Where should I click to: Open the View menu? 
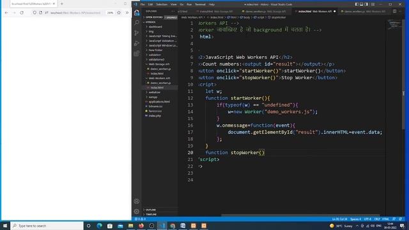(x=173, y=4)
